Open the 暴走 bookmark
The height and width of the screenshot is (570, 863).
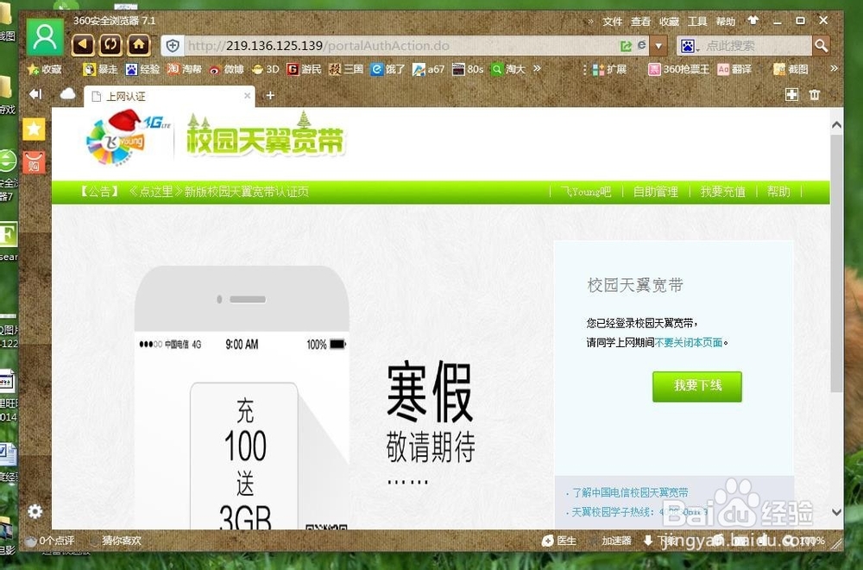(100, 69)
